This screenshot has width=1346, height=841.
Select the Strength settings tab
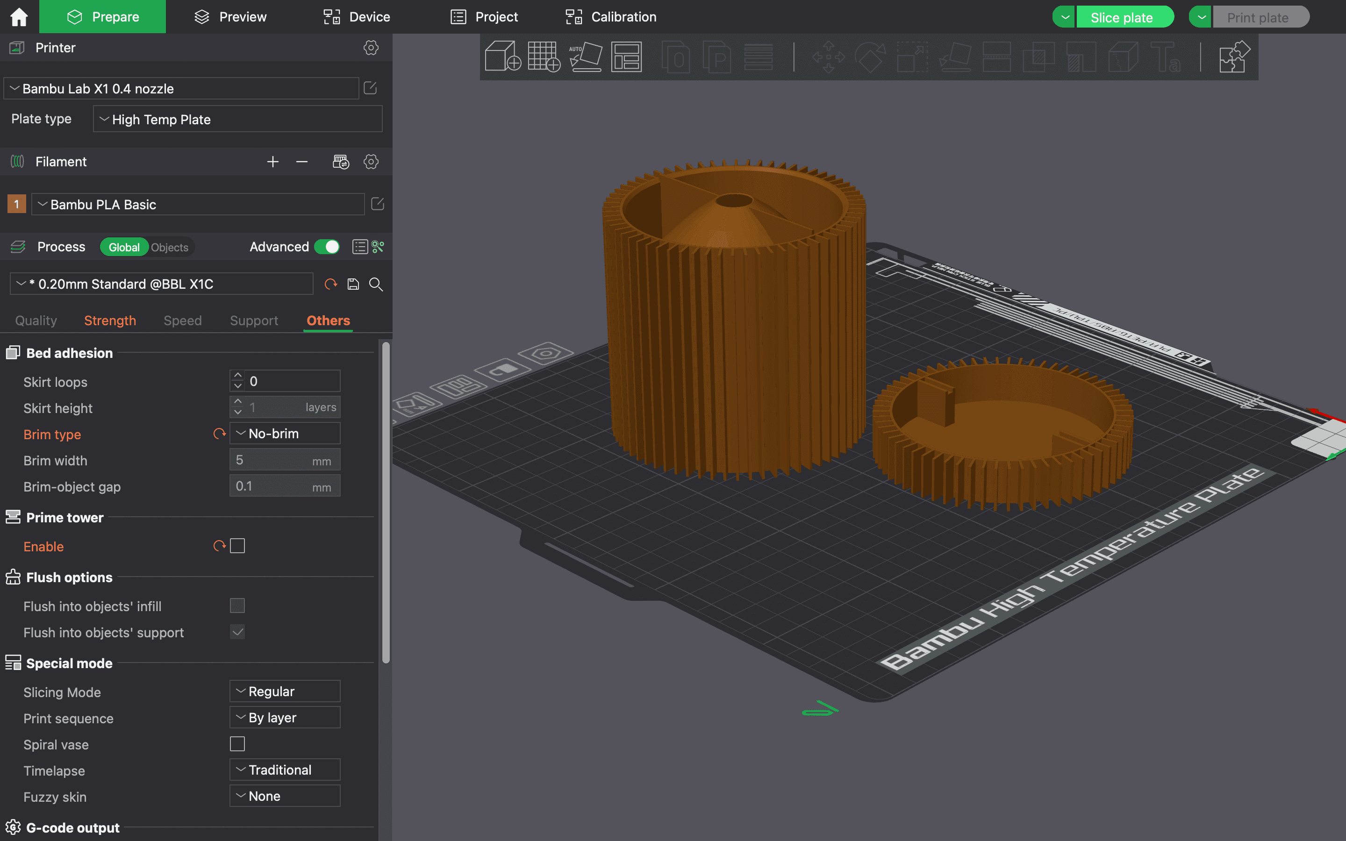coord(110,321)
